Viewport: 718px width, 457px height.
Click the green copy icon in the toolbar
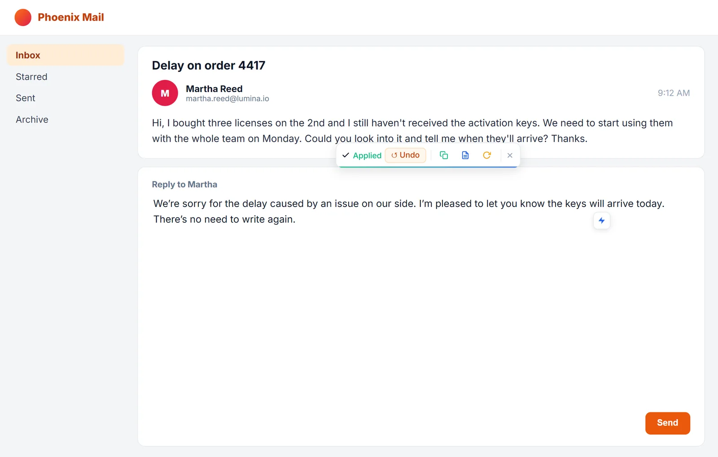tap(444, 155)
